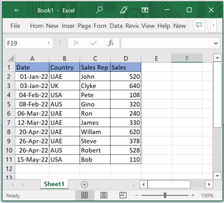Click the Insert Function fx icon
Viewport: 224px width, 203px height.
point(111,43)
